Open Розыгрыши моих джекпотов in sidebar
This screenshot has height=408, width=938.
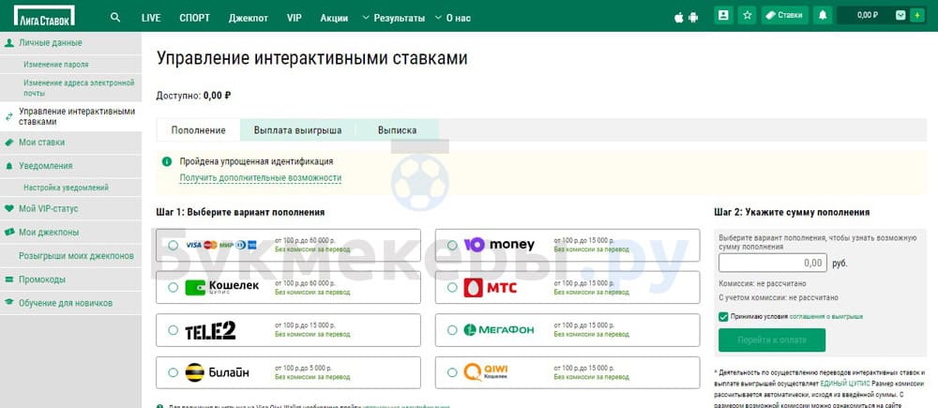coord(77,255)
